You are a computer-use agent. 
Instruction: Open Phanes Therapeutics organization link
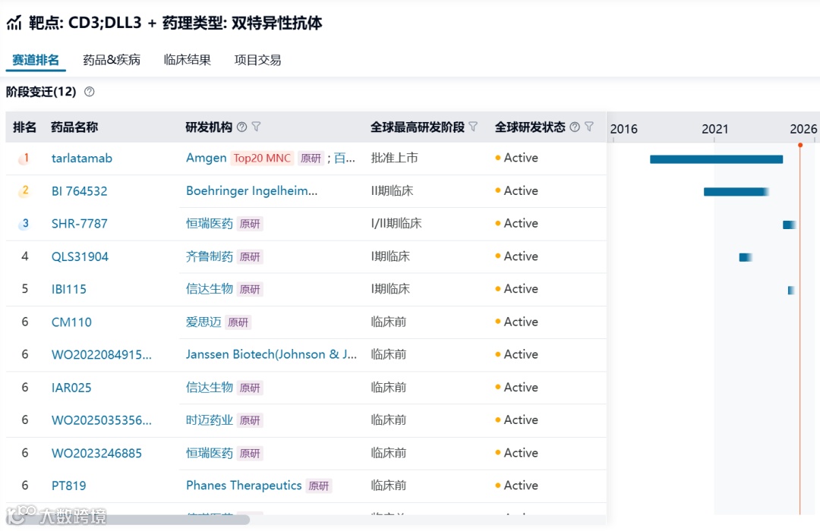click(x=244, y=485)
